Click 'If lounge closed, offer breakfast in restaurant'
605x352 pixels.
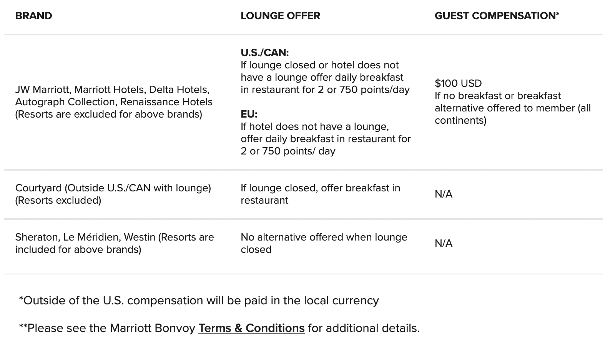[x=320, y=194]
